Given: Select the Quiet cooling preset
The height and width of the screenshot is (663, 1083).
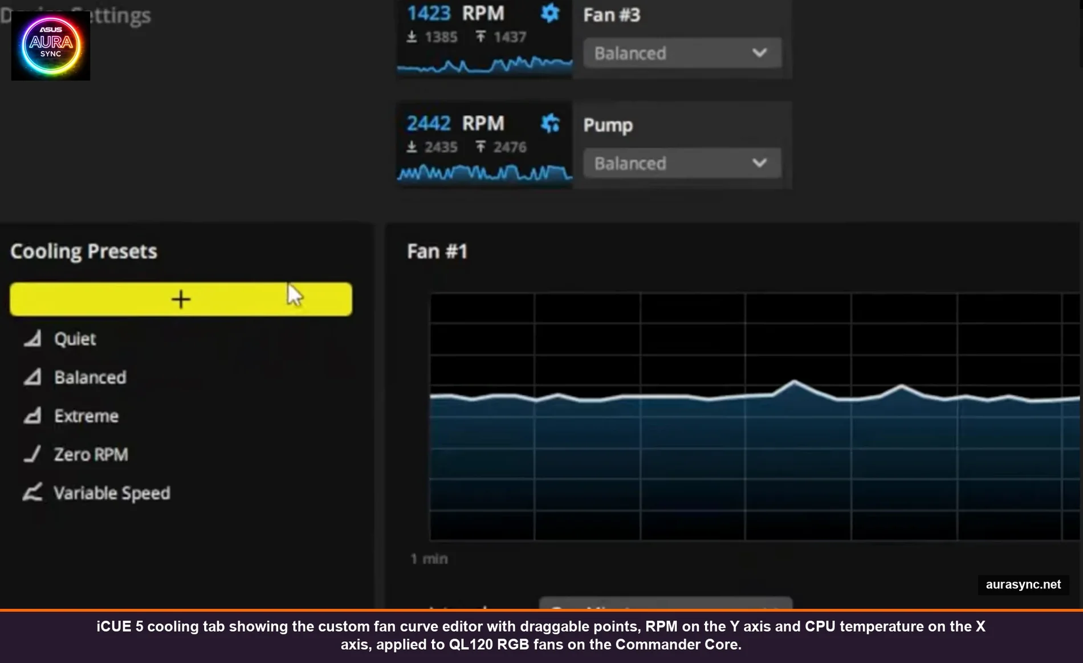Looking at the screenshot, I should point(75,338).
